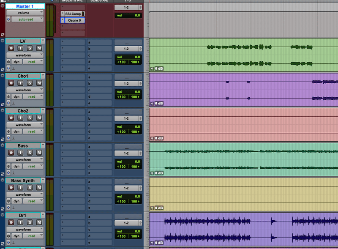Click the freeze snowflake icon on Cho1 track

tap(8, 97)
